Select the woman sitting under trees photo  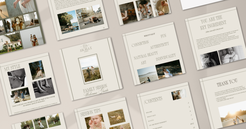(x=37, y=70)
